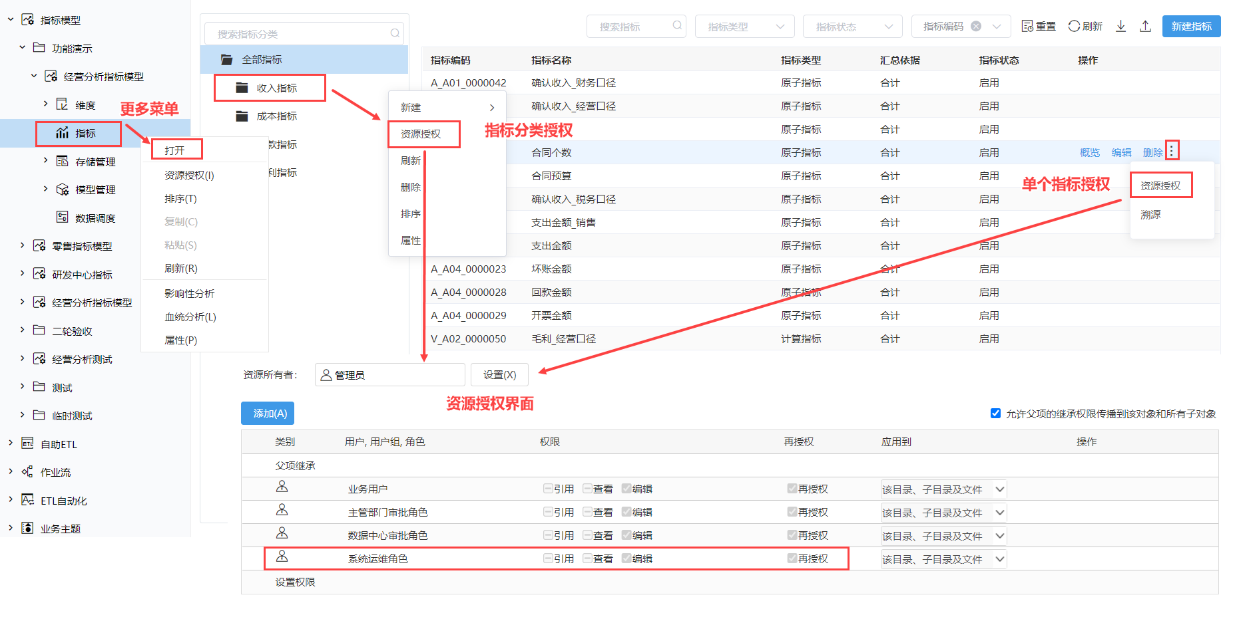Click the 搜索指标分类 input field

click(304, 33)
